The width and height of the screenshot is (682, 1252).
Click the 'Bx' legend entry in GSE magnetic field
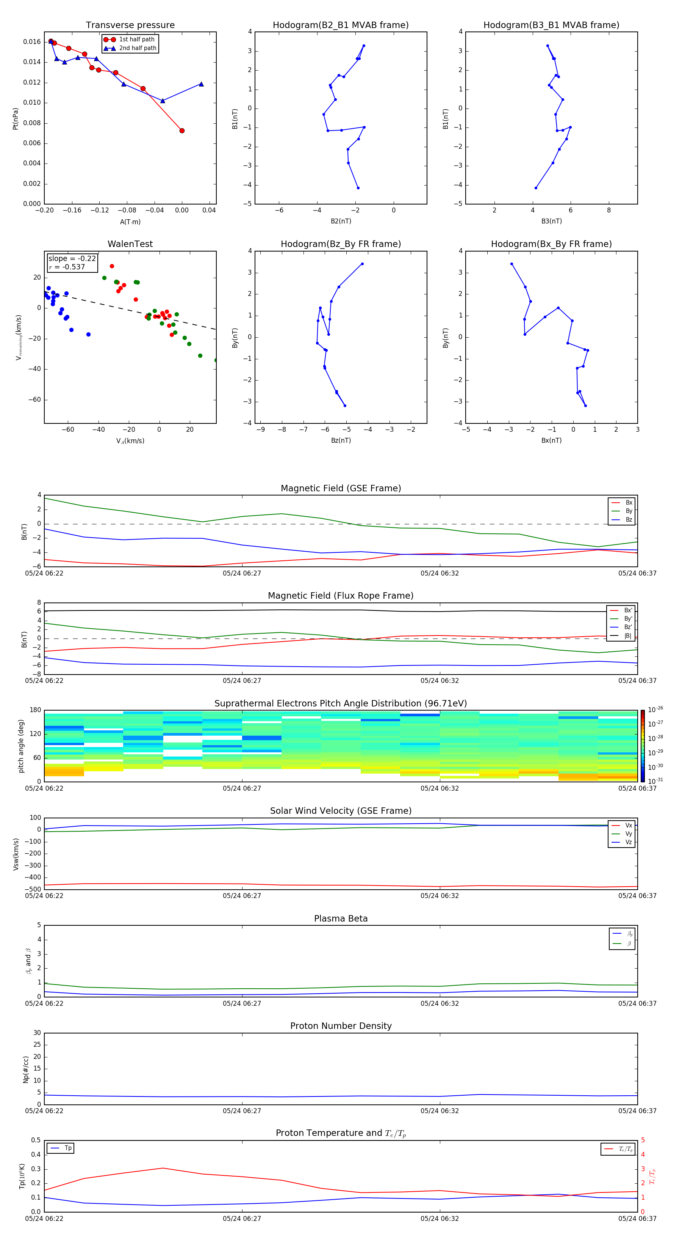622,503
